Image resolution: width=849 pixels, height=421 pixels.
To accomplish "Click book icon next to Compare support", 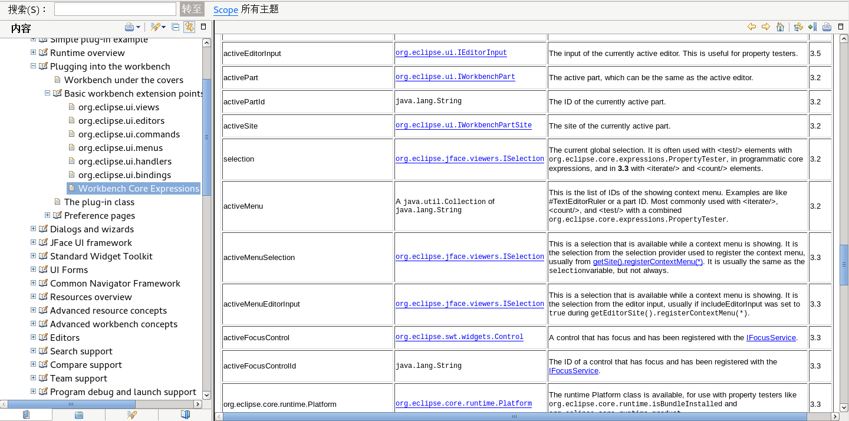I will tap(43, 364).
